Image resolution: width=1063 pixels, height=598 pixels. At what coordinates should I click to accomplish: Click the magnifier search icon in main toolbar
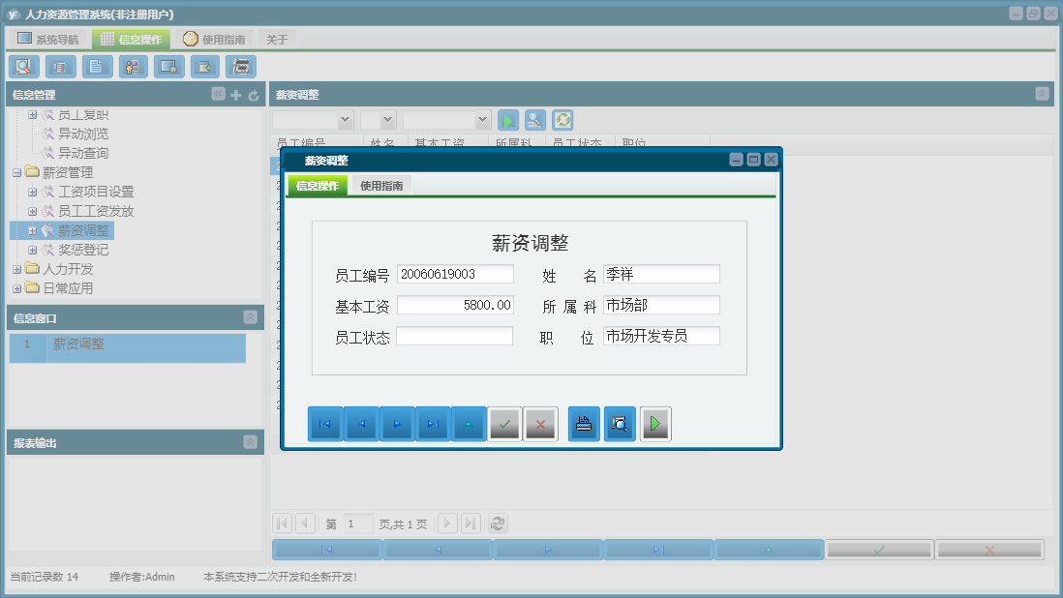tap(24, 67)
